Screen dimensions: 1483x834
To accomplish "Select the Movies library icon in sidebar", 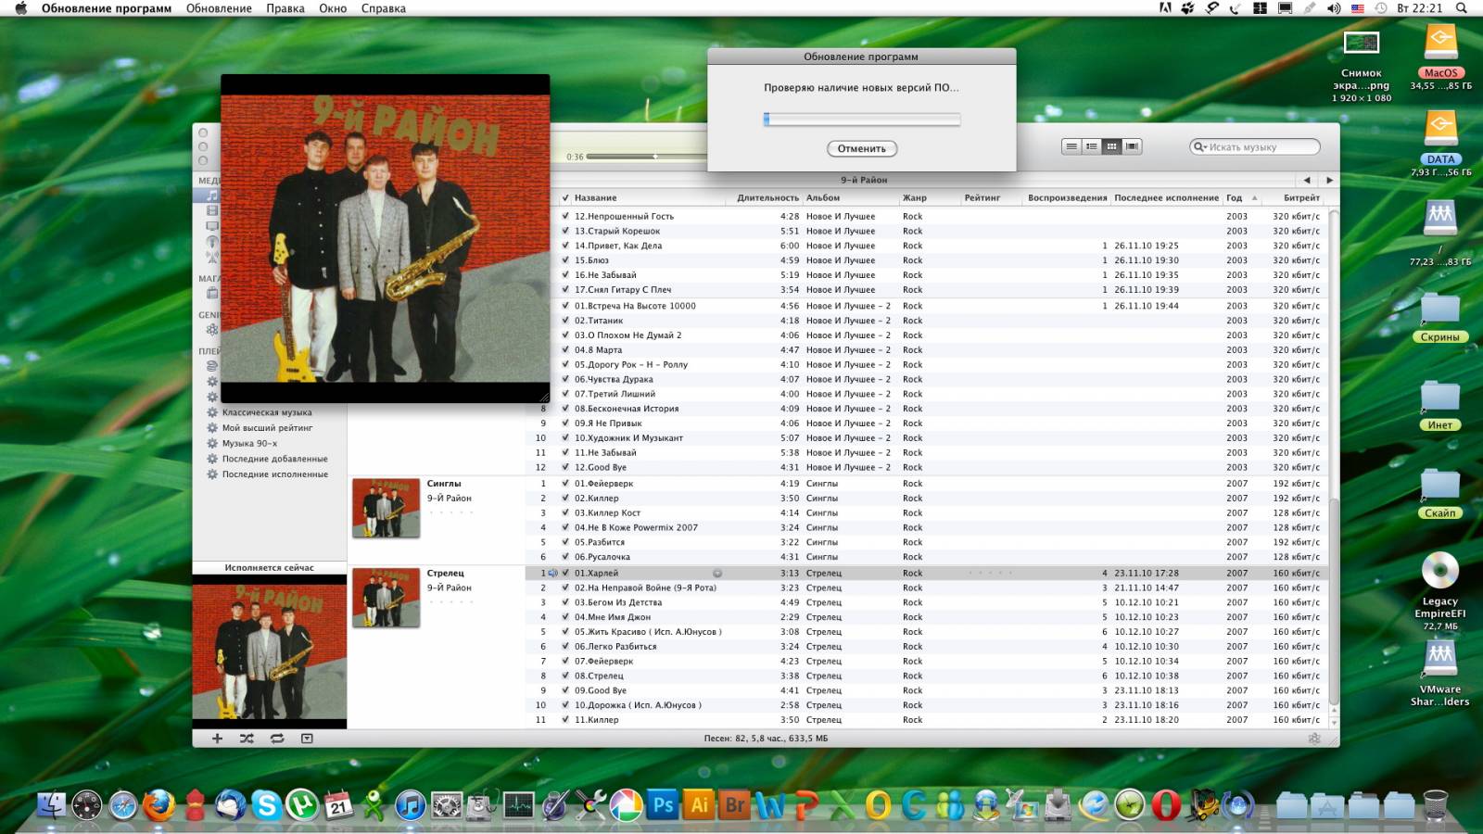I will tap(212, 210).
